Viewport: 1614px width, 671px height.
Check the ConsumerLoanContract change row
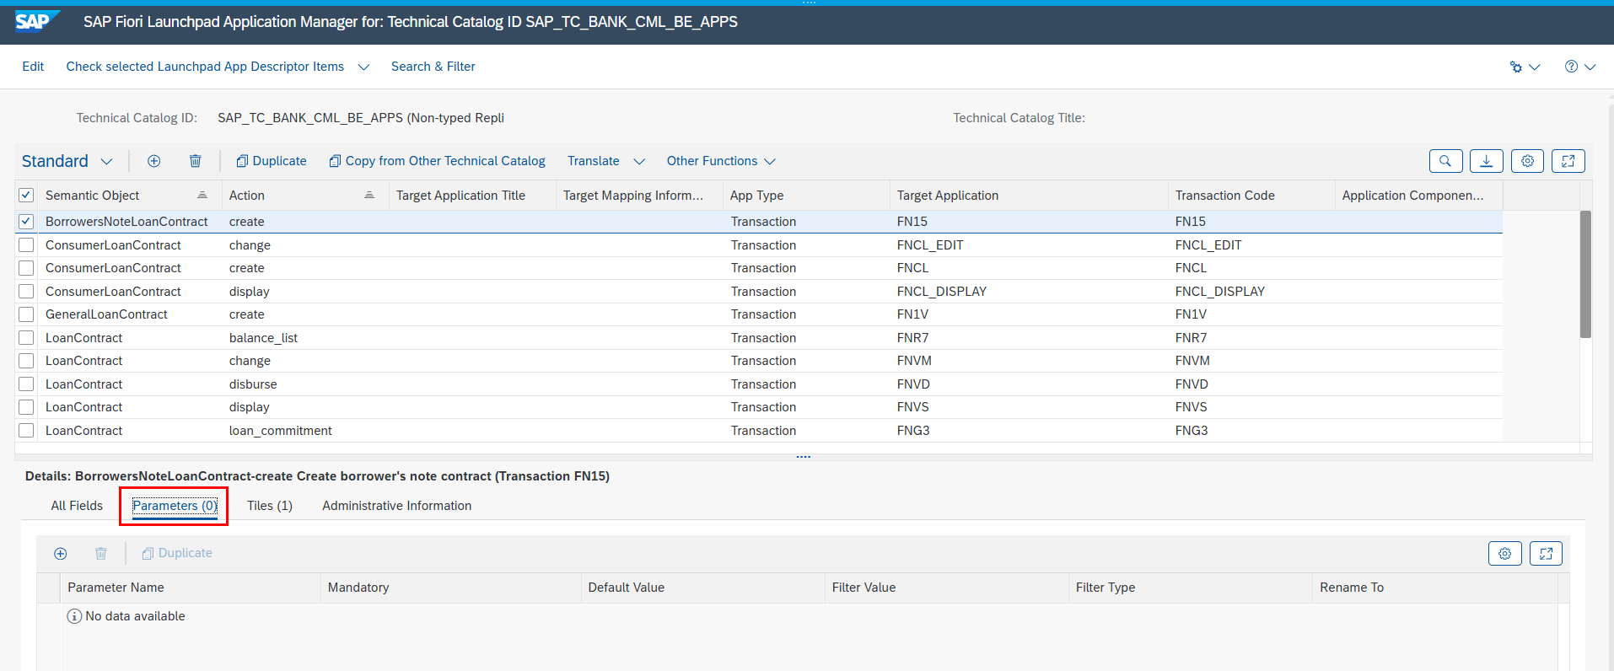pos(26,245)
